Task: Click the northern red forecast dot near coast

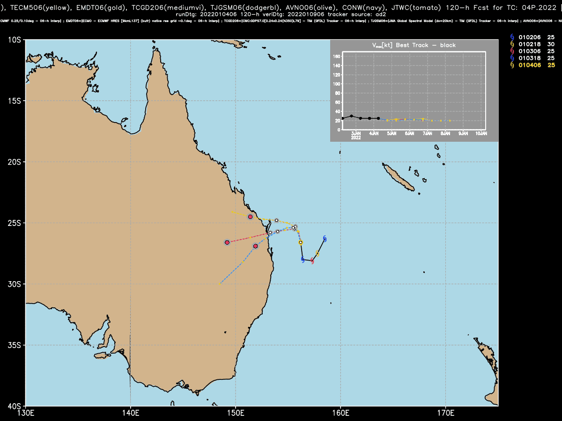Action: pos(250,217)
